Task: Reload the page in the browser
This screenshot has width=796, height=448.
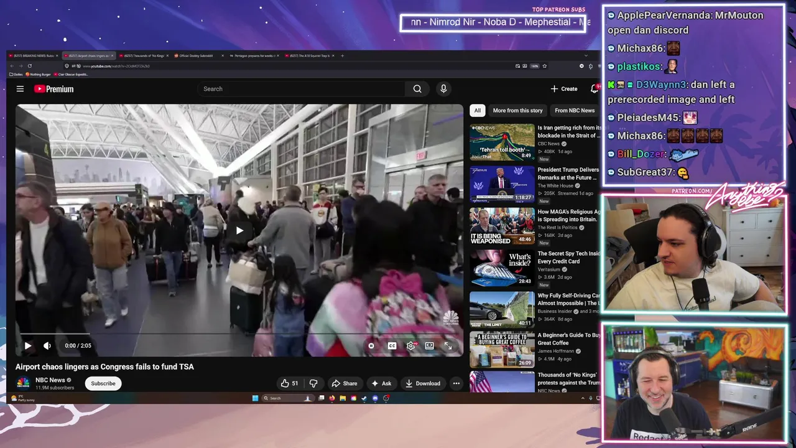Action: 30,66
